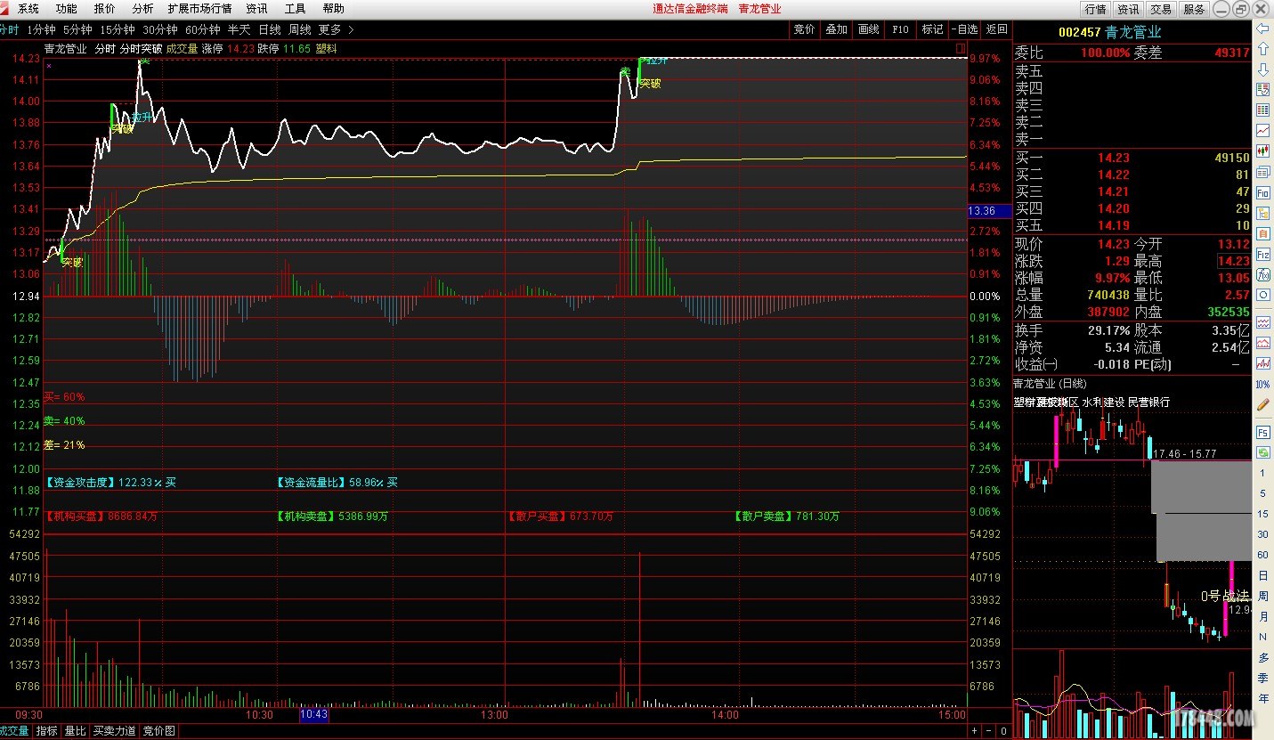Open the 扩展市场行情 menu
The image size is (1274, 740).
[199, 8]
